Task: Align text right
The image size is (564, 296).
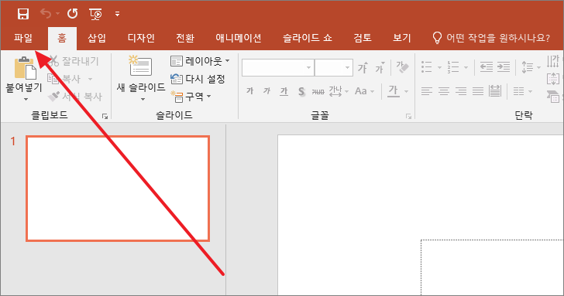Action: tap(461, 91)
